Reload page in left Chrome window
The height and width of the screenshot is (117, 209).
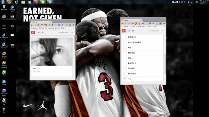[38, 25]
